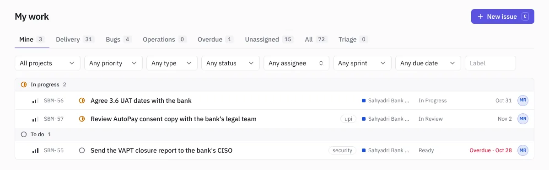Click the To do group header circle icon
The image size is (549, 170).
[x=24, y=134]
